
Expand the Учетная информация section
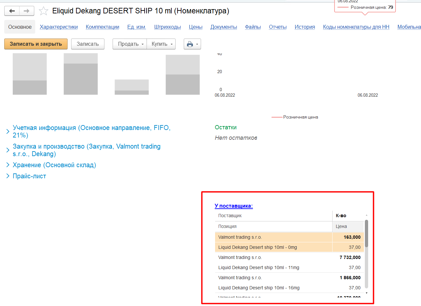[x=91, y=131]
